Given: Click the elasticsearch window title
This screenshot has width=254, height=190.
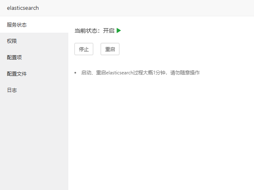Looking at the screenshot, I should click(x=23, y=8).
